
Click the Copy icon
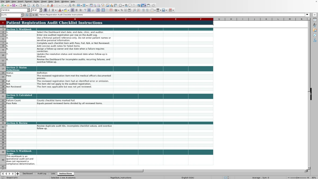(x=37, y=5)
